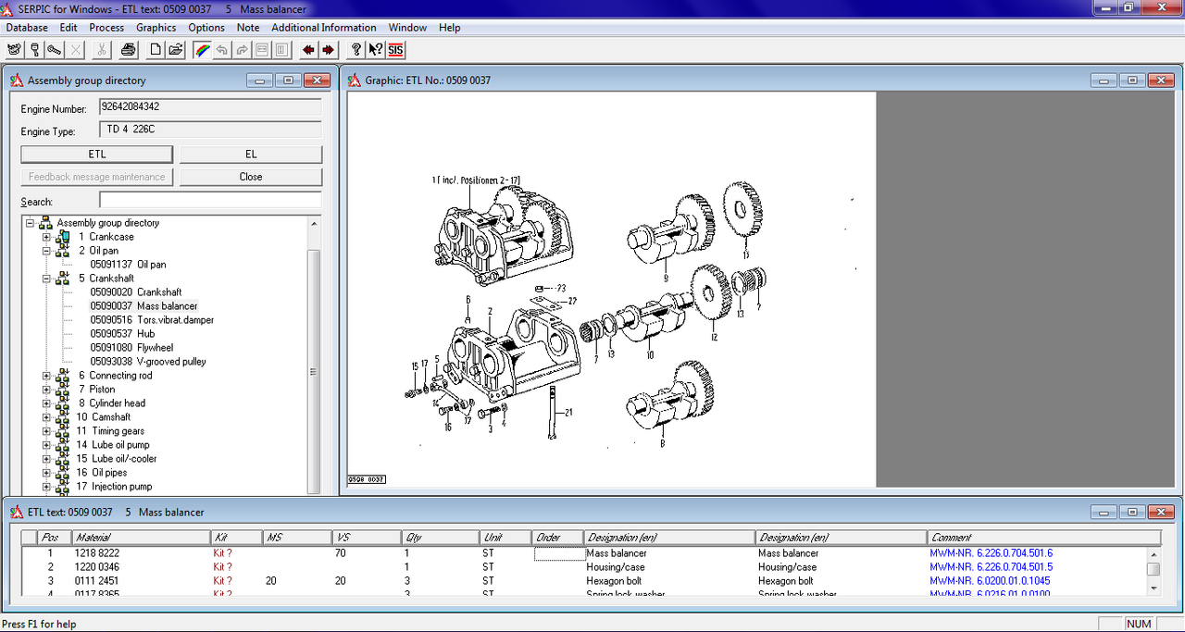The image size is (1185, 632).
Task: Click down arrow of ETL table scrollbar
Action: pos(1154,587)
